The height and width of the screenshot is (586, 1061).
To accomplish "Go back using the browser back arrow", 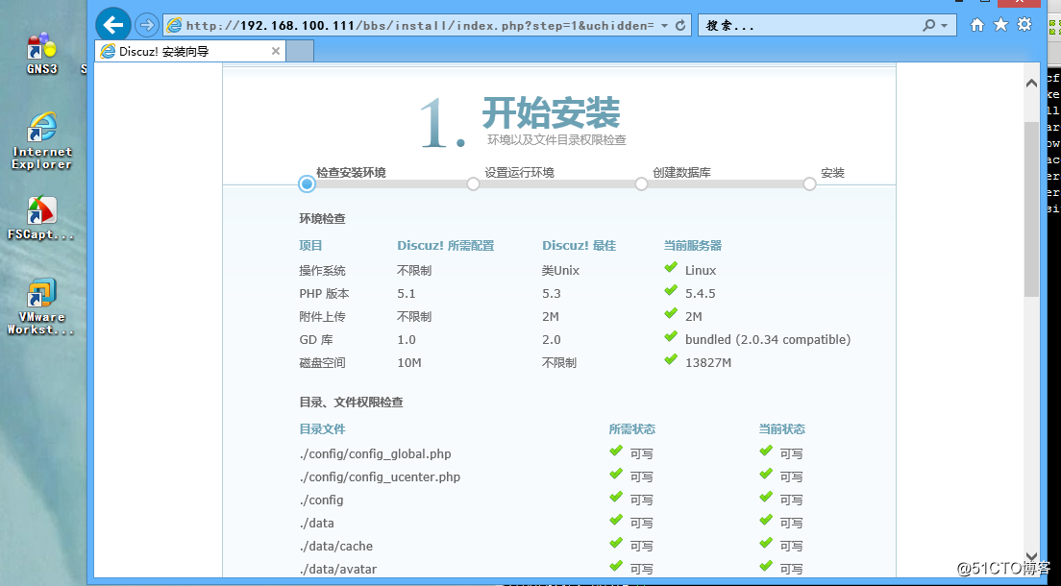I will tap(113, 25).
